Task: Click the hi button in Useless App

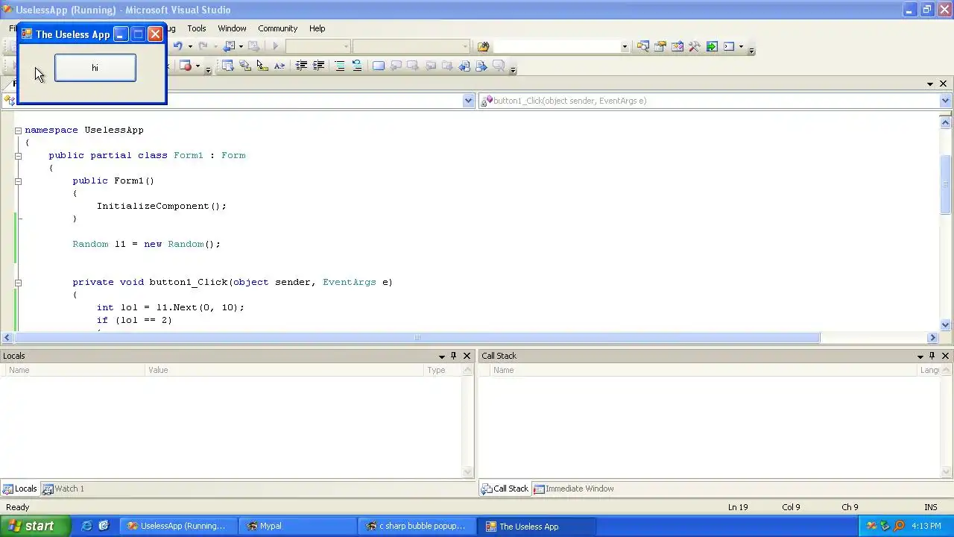Action: click(x=95, y=68)
